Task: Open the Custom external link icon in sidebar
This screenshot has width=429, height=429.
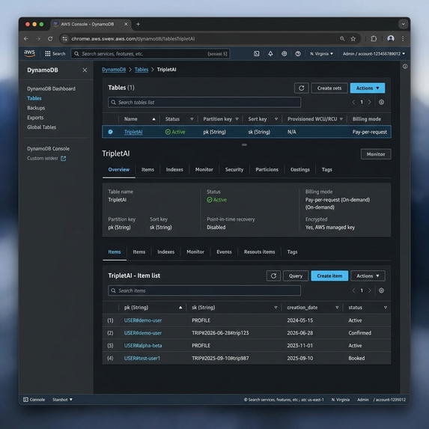Action: [63, 159]
